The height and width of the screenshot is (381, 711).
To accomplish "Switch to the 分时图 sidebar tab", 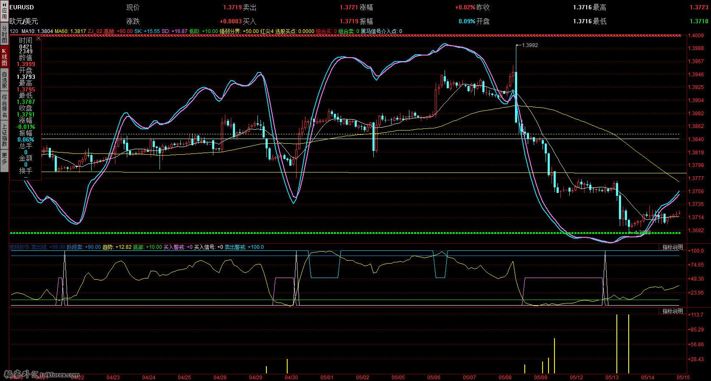I will coord(4,34).
